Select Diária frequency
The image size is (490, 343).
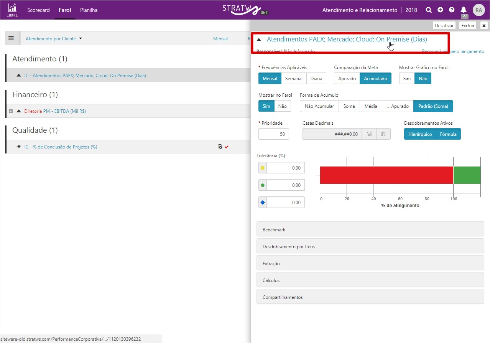click(x=316, y=79)
